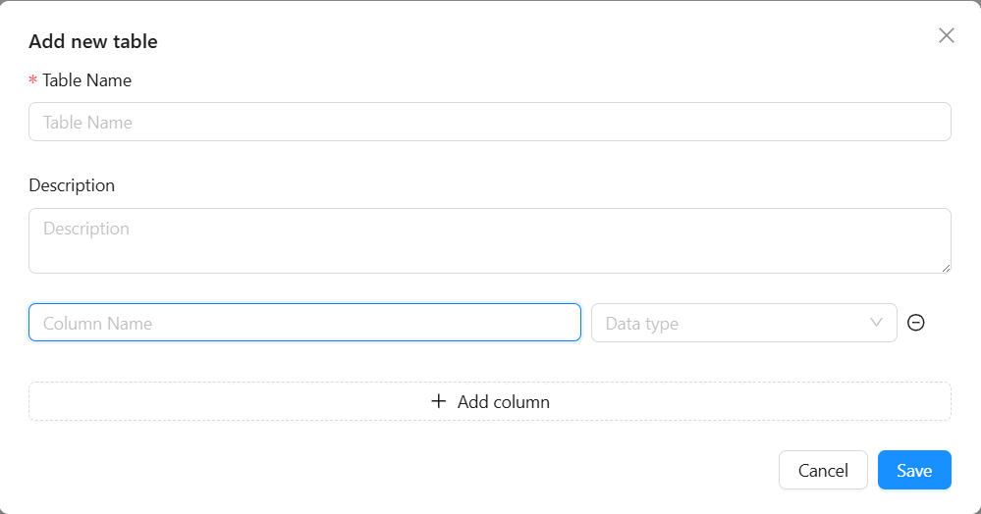The height and width of the screenshot is (514, 981).
Task: Select the Column Name input field
Action: pyautogui.click(x=304, y=323)
